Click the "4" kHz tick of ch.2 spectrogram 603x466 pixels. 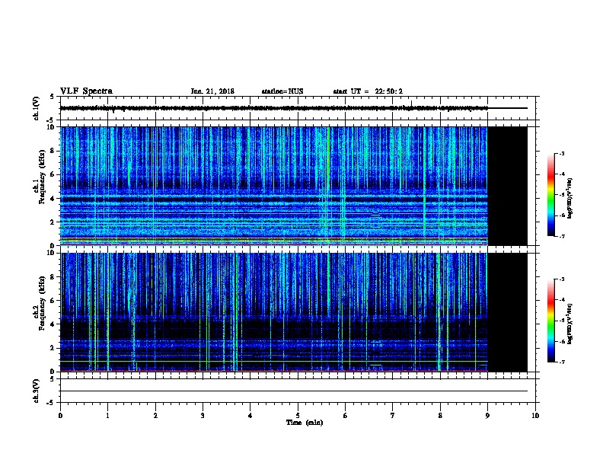click(53, 324)
